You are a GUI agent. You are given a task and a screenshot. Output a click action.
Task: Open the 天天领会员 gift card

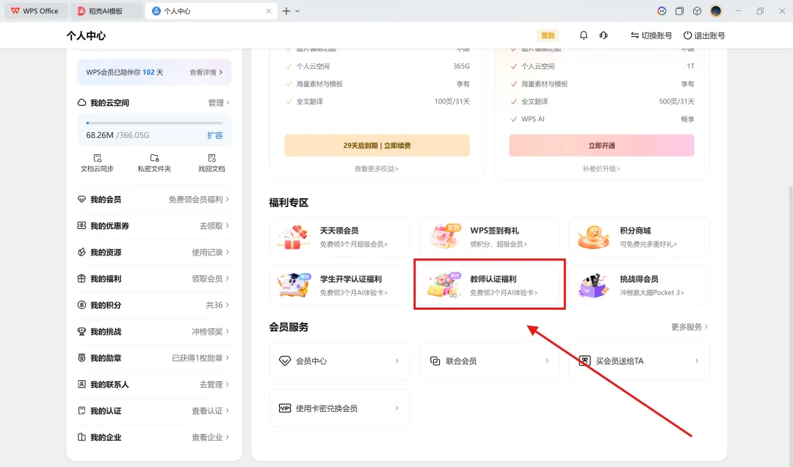tap(339, 236)
